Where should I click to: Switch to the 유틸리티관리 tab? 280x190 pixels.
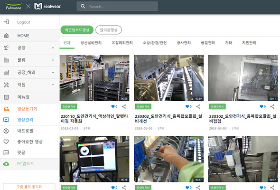click(x=122, y=43)
